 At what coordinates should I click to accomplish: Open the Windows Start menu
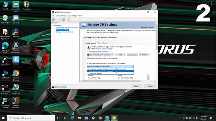(3, 118)
